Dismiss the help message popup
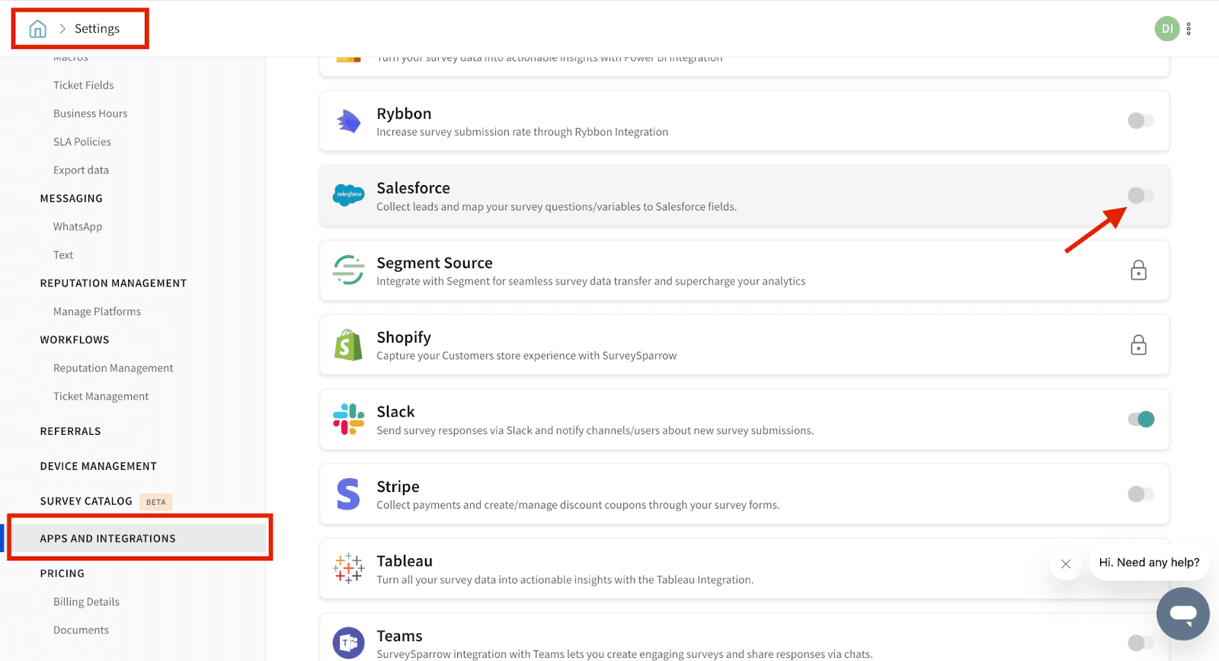The image size is (1219, 661). pos(1066,564)
